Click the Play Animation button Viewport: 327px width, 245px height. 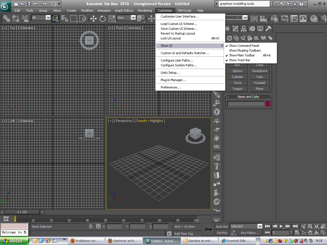[281, 226]
